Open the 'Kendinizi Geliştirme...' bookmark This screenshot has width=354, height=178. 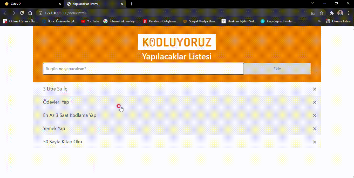pos(161,21)
